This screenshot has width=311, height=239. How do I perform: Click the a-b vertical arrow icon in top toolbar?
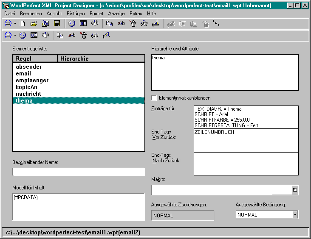[95, 23]
